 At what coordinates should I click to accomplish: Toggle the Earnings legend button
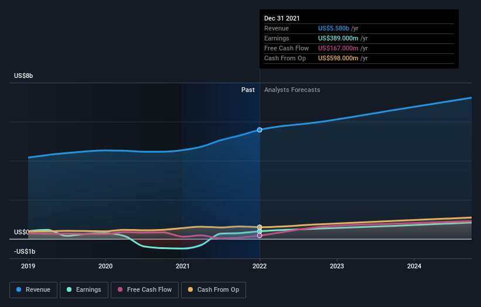click(84, 290)
